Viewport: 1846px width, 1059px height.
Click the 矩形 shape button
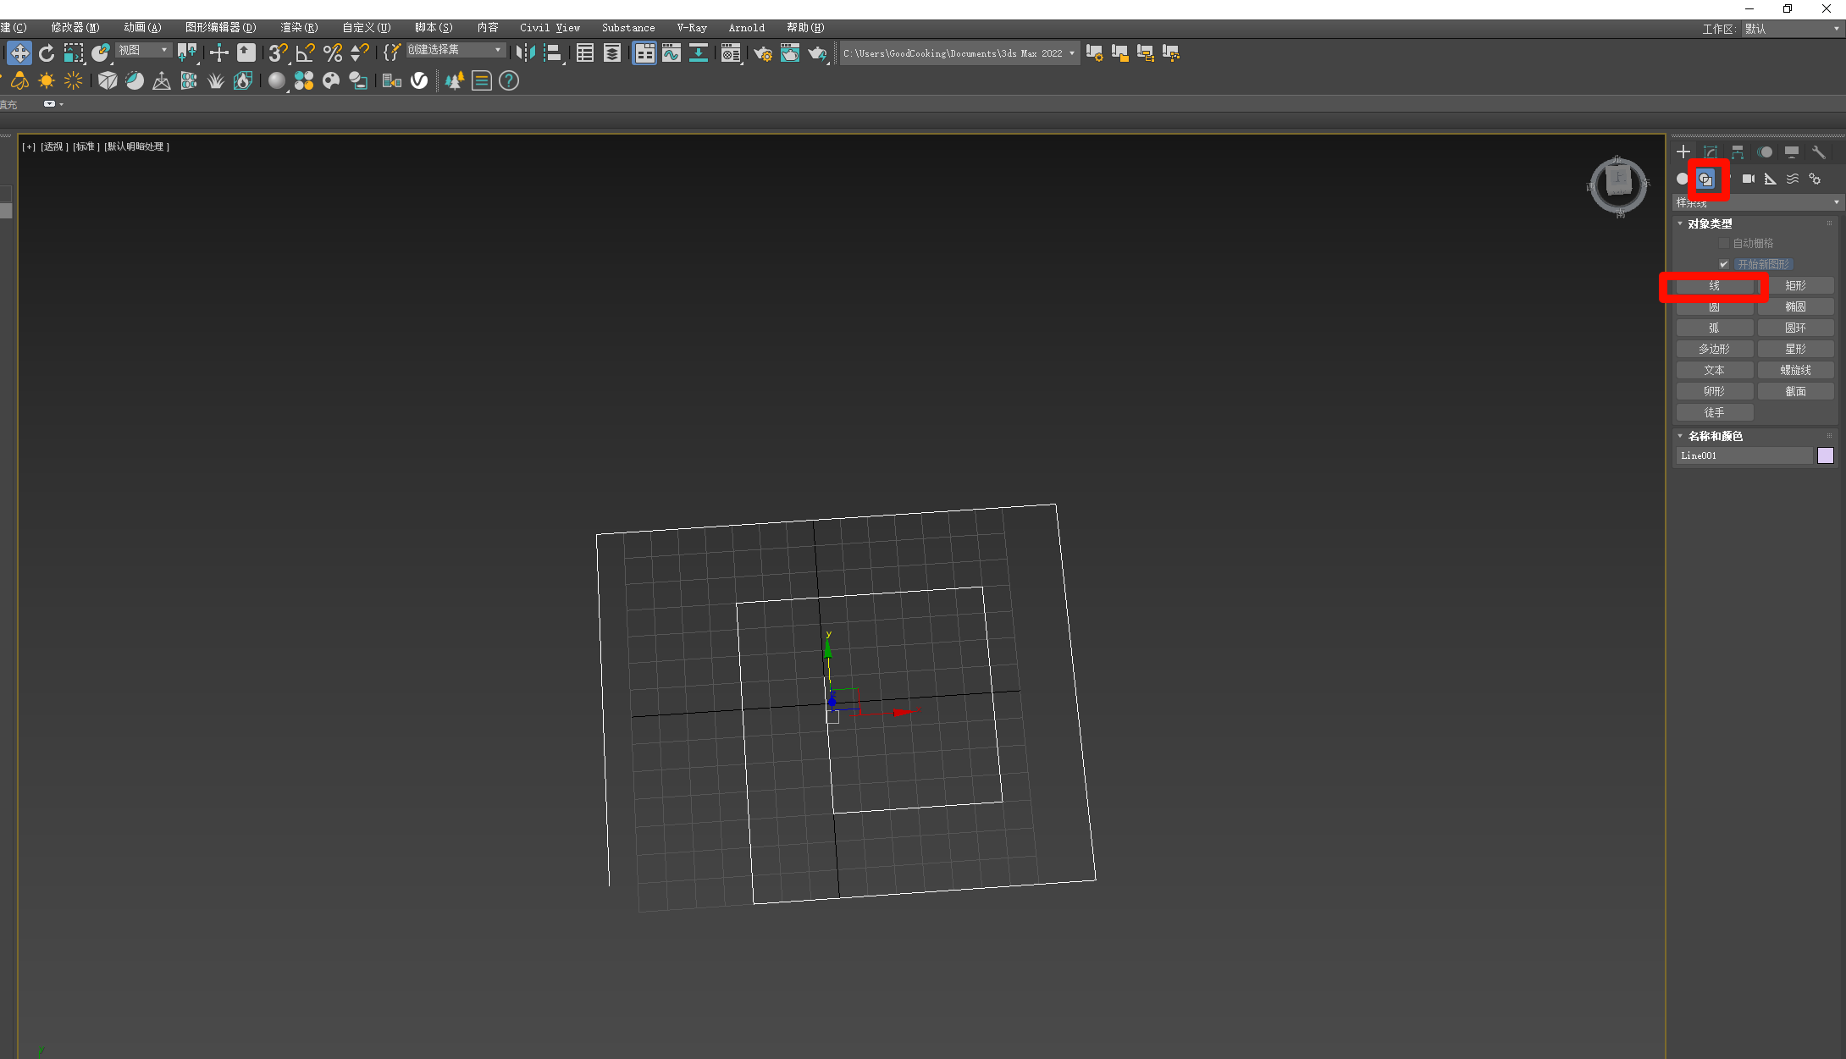point(1795,286)
